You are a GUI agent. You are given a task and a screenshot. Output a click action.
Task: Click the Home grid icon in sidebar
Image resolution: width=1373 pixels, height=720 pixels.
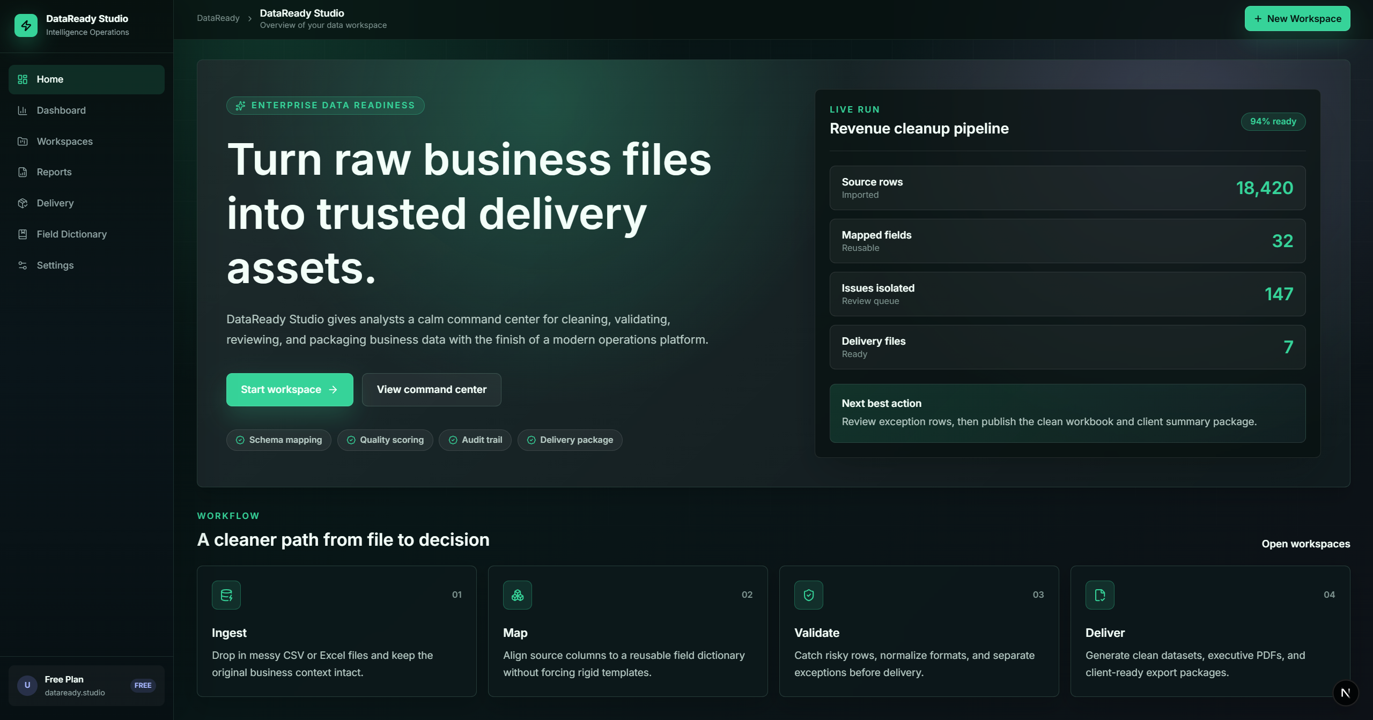coord(23,79)
